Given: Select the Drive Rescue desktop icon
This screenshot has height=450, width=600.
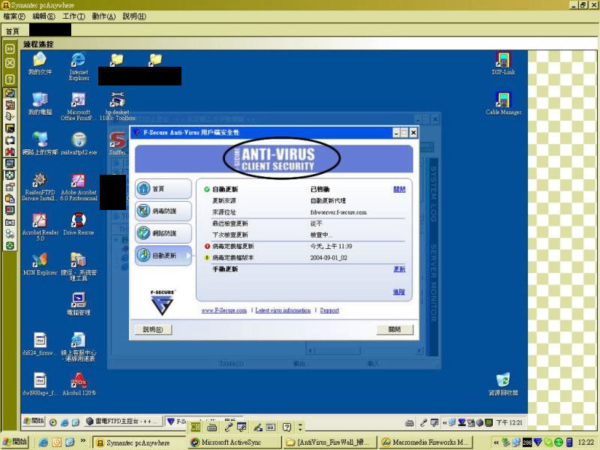Looking at the screenshot, I should click(79, 224).
